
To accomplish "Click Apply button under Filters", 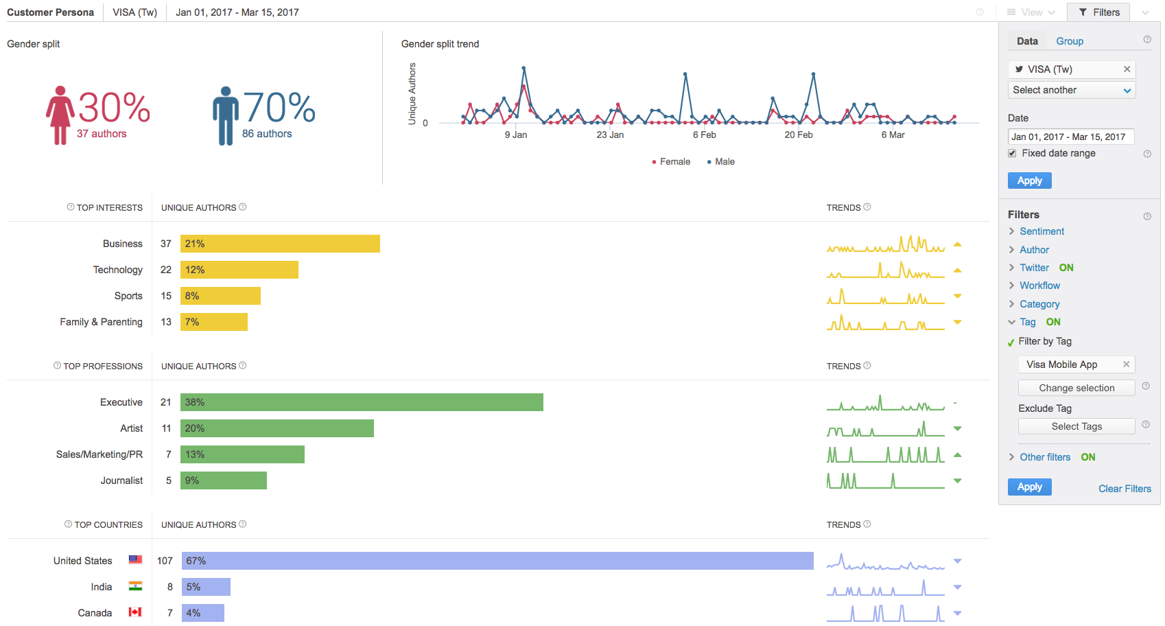I will click(x=1029, y=487).
